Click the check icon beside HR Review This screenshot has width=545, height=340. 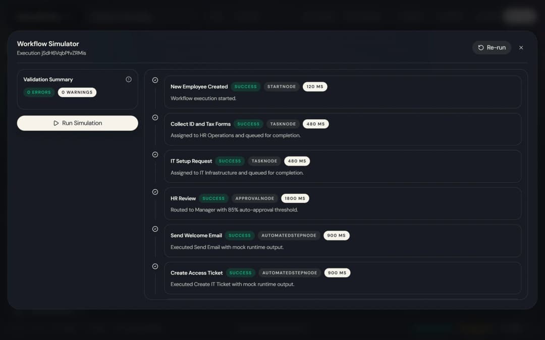click(155, 192)
